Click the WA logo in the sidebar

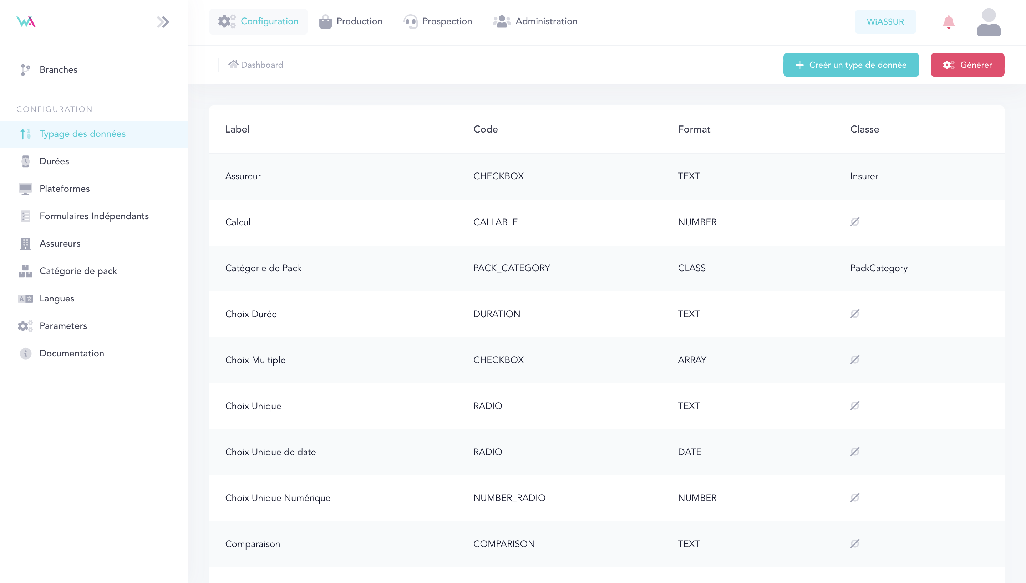click(26, 22)
